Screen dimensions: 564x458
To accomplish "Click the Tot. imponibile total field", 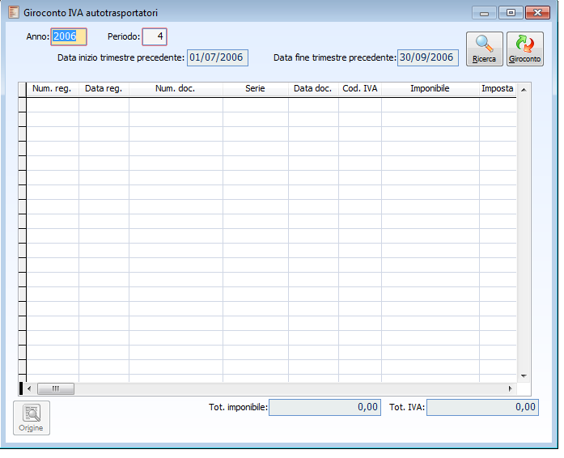I will (x=324, y=407).
